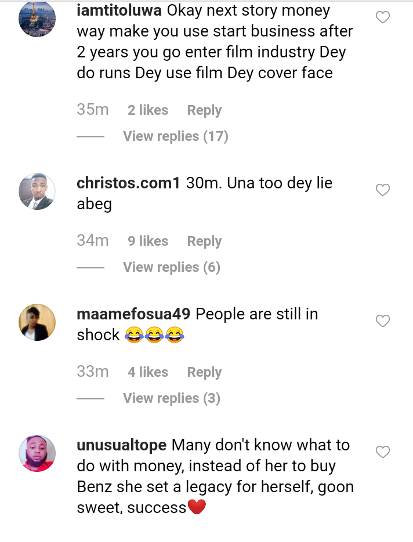View maamefosua49's profile photo

pyautogui.click(x=37, y=322)
